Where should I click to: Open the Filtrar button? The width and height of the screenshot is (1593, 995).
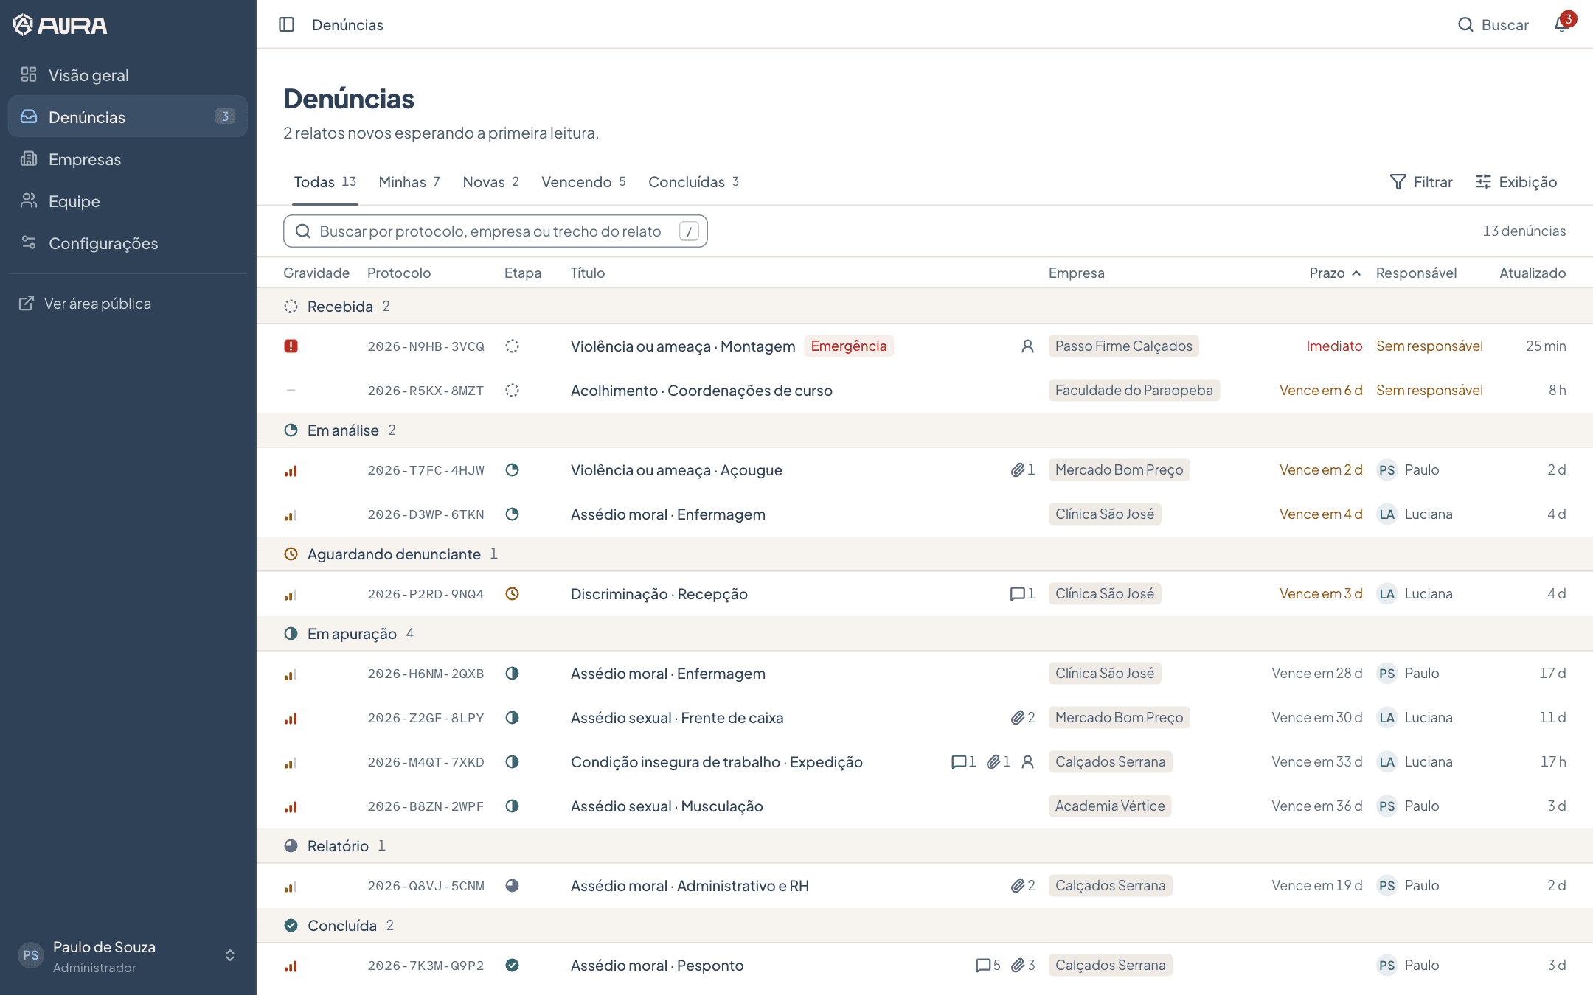1421,182
